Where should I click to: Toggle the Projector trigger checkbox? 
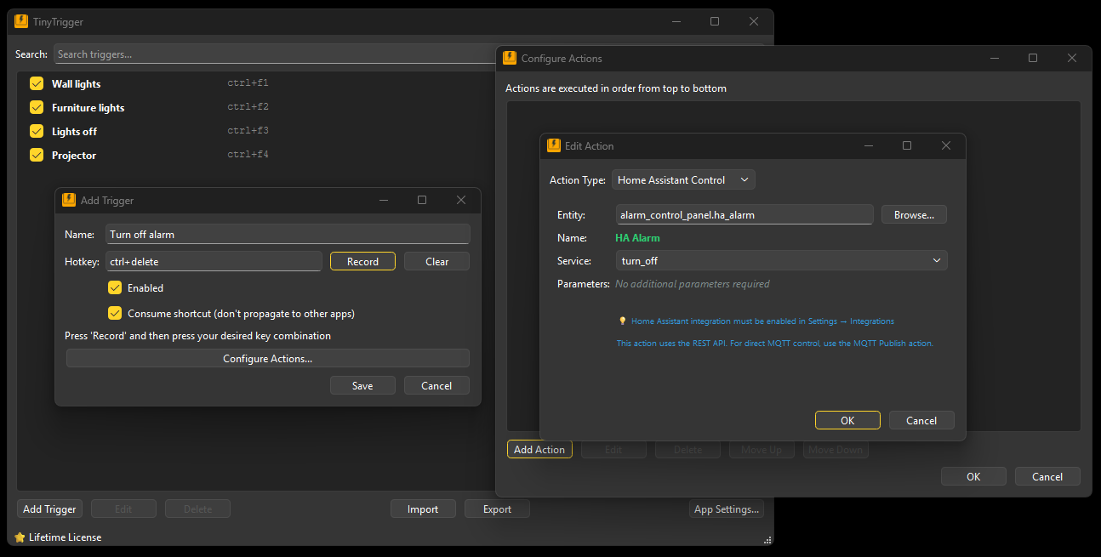(35, 155)
